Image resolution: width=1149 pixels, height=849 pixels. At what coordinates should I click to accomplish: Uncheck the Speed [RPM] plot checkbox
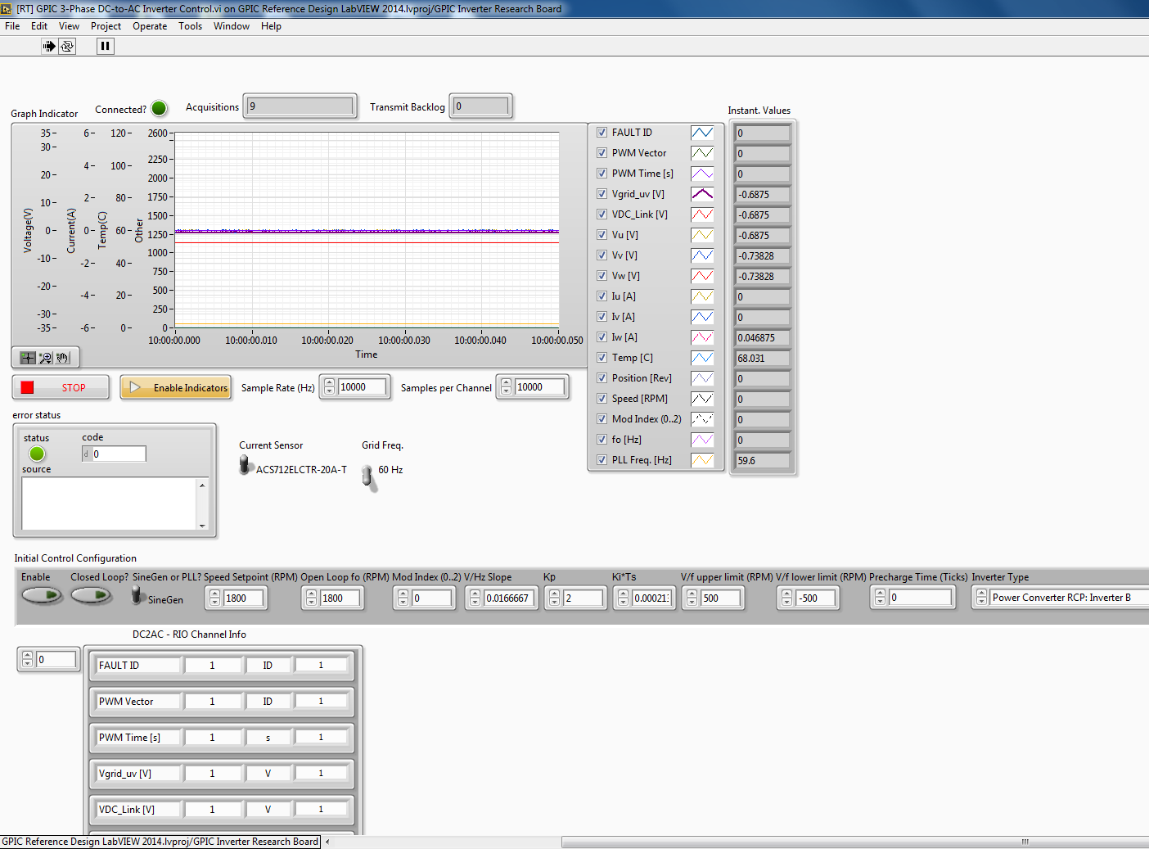(602, 398)
